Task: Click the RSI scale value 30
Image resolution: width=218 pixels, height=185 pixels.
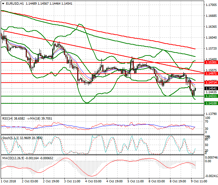Action: point(206,129)
